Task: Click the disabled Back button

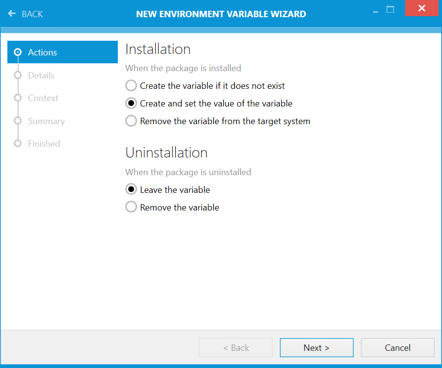Action: tap(236, 347)
